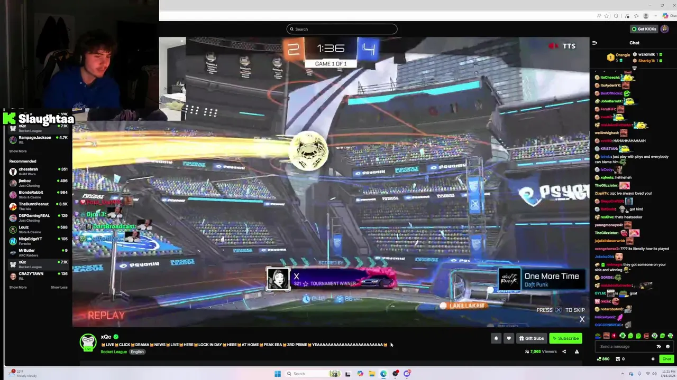Viewport: 677px width, 380px height.
Task: Open TheBurntPeanut channel in sidebar
Action: point(38,205)
